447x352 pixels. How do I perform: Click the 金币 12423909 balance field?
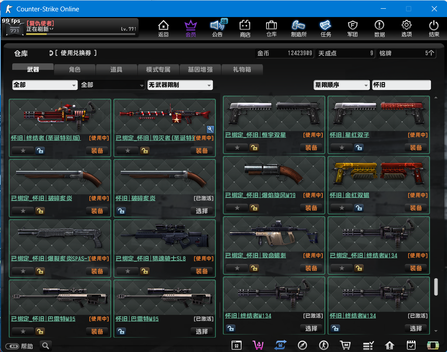point(284,53)
